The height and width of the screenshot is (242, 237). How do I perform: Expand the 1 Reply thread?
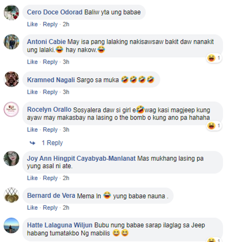click(x=52, y=143)
